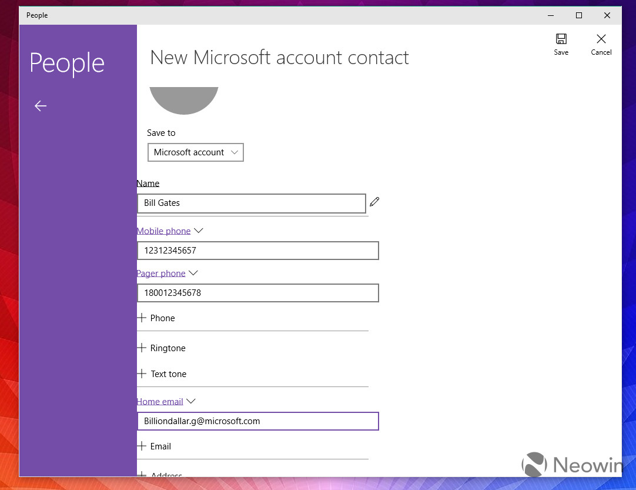Expand the Pager phone type chevron
This screenshot has height=490, width=636.
click(x=193, y=273)
